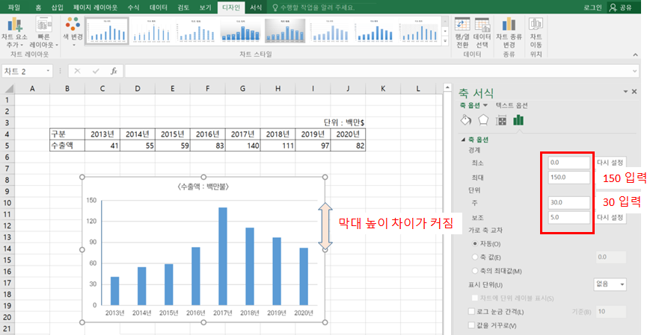Select the 2017년 bar in chart
Image resolution: width=656 pixels, height=335 pixels.
(x=223, y=256)
